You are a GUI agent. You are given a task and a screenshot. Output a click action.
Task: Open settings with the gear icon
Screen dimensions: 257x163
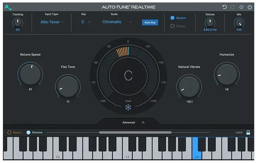[x=241, y=7]
